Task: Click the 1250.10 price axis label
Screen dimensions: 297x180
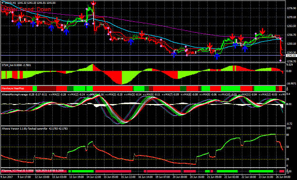Action: (291, 44)
